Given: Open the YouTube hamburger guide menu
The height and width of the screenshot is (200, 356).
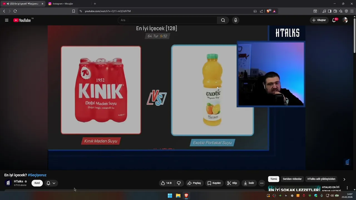Looking at the screenshot, I should tap(7, 20).
